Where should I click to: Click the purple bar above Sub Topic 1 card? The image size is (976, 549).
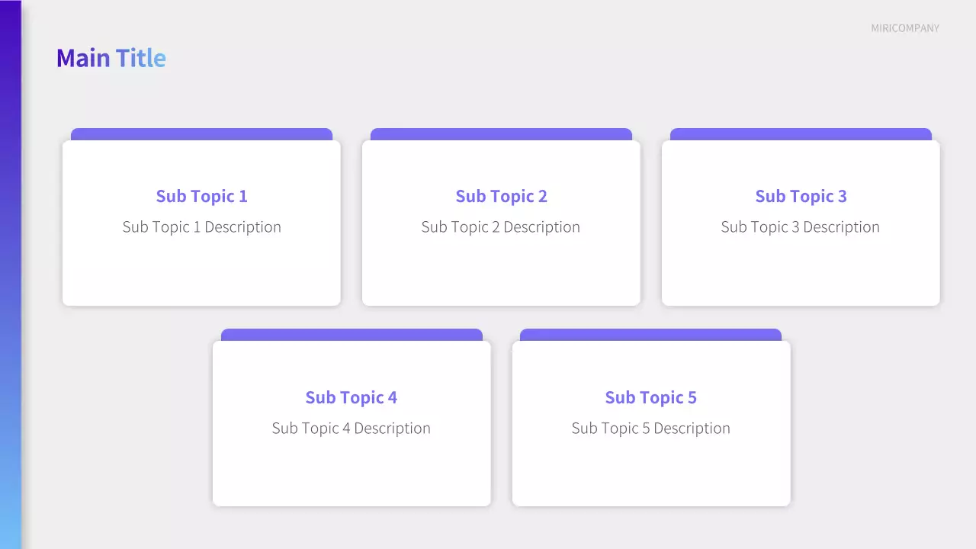[201, 134]
